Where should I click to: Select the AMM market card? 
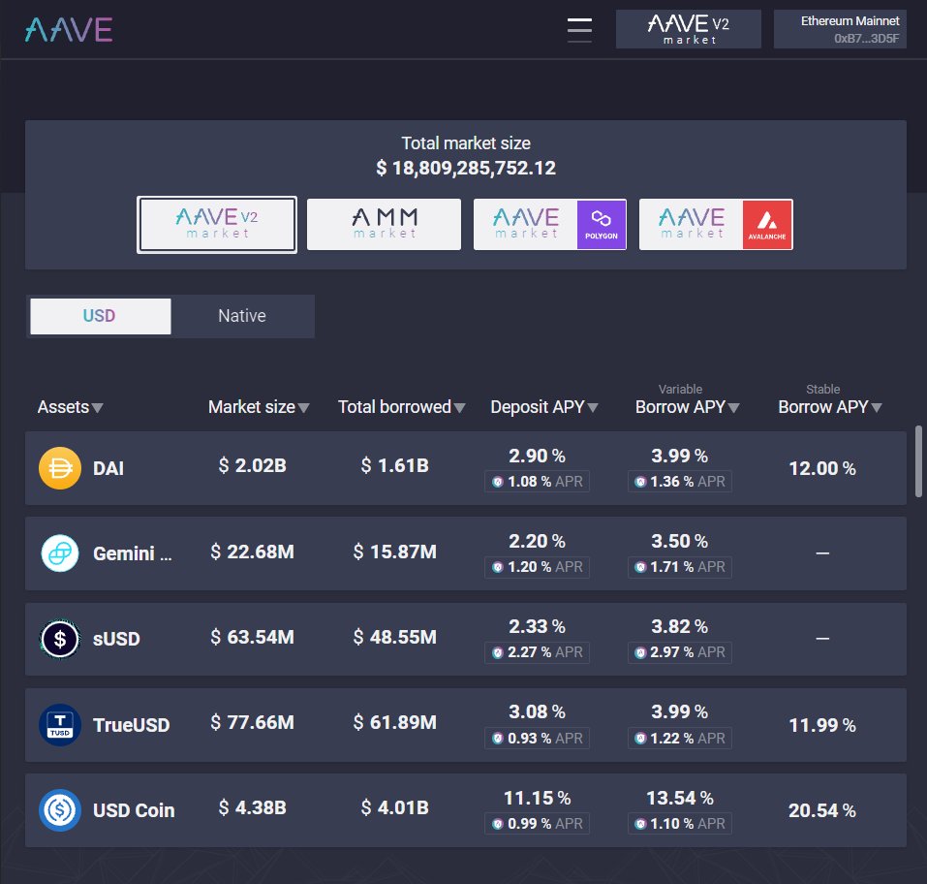click(x=384, y=224)
